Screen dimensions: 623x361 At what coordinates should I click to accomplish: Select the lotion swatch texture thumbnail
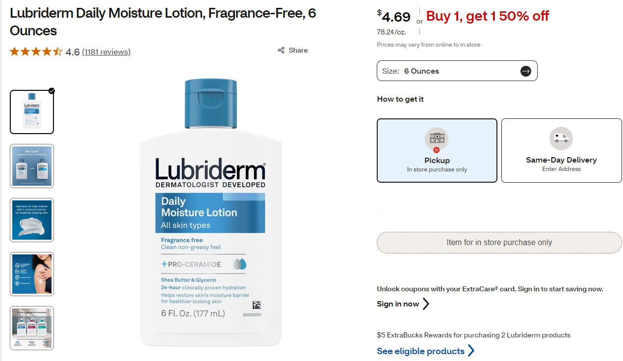(32, 220)
